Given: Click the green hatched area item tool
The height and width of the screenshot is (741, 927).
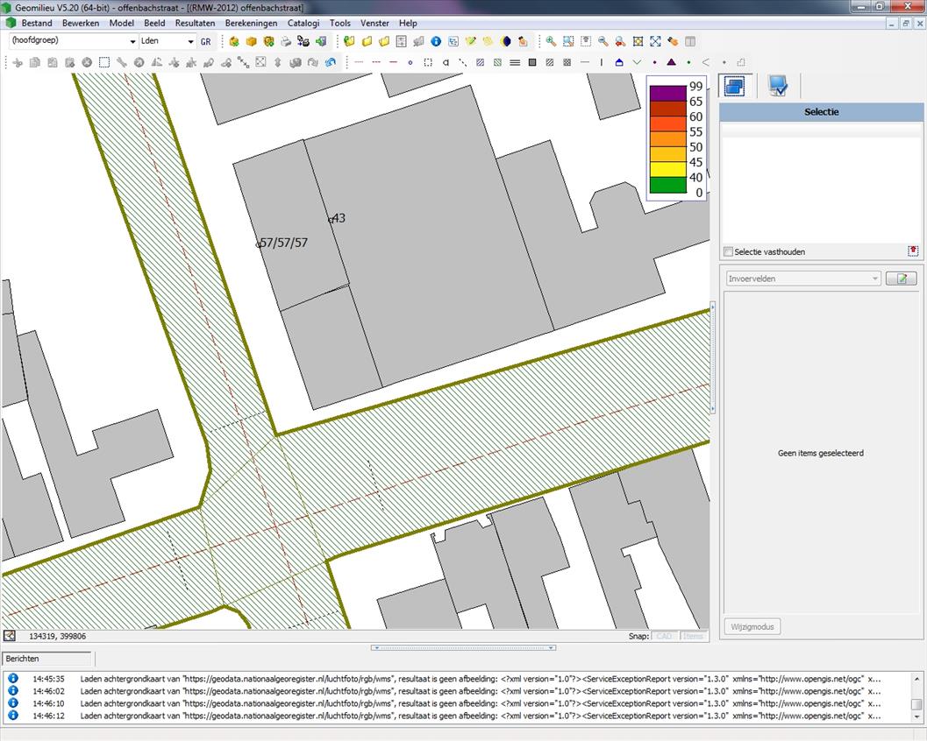Looking at the screenshot, I should (x=498, y=62).
